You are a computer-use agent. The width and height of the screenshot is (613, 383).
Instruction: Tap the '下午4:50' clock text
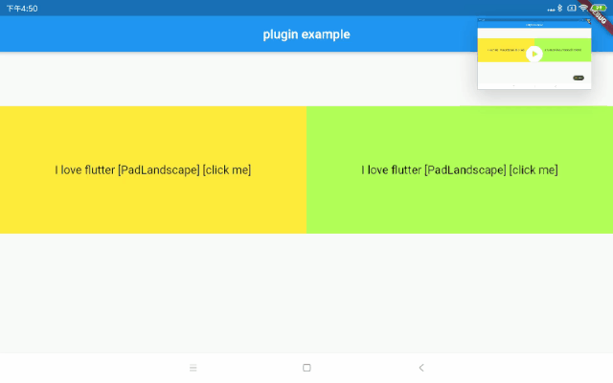pos(22,9)
